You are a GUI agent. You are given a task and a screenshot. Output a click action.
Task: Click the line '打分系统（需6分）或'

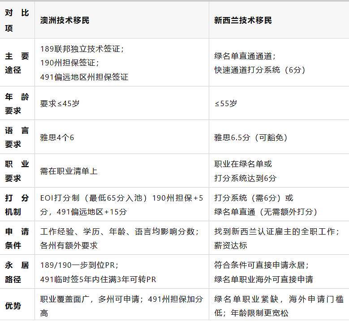[x=254, y=198]
